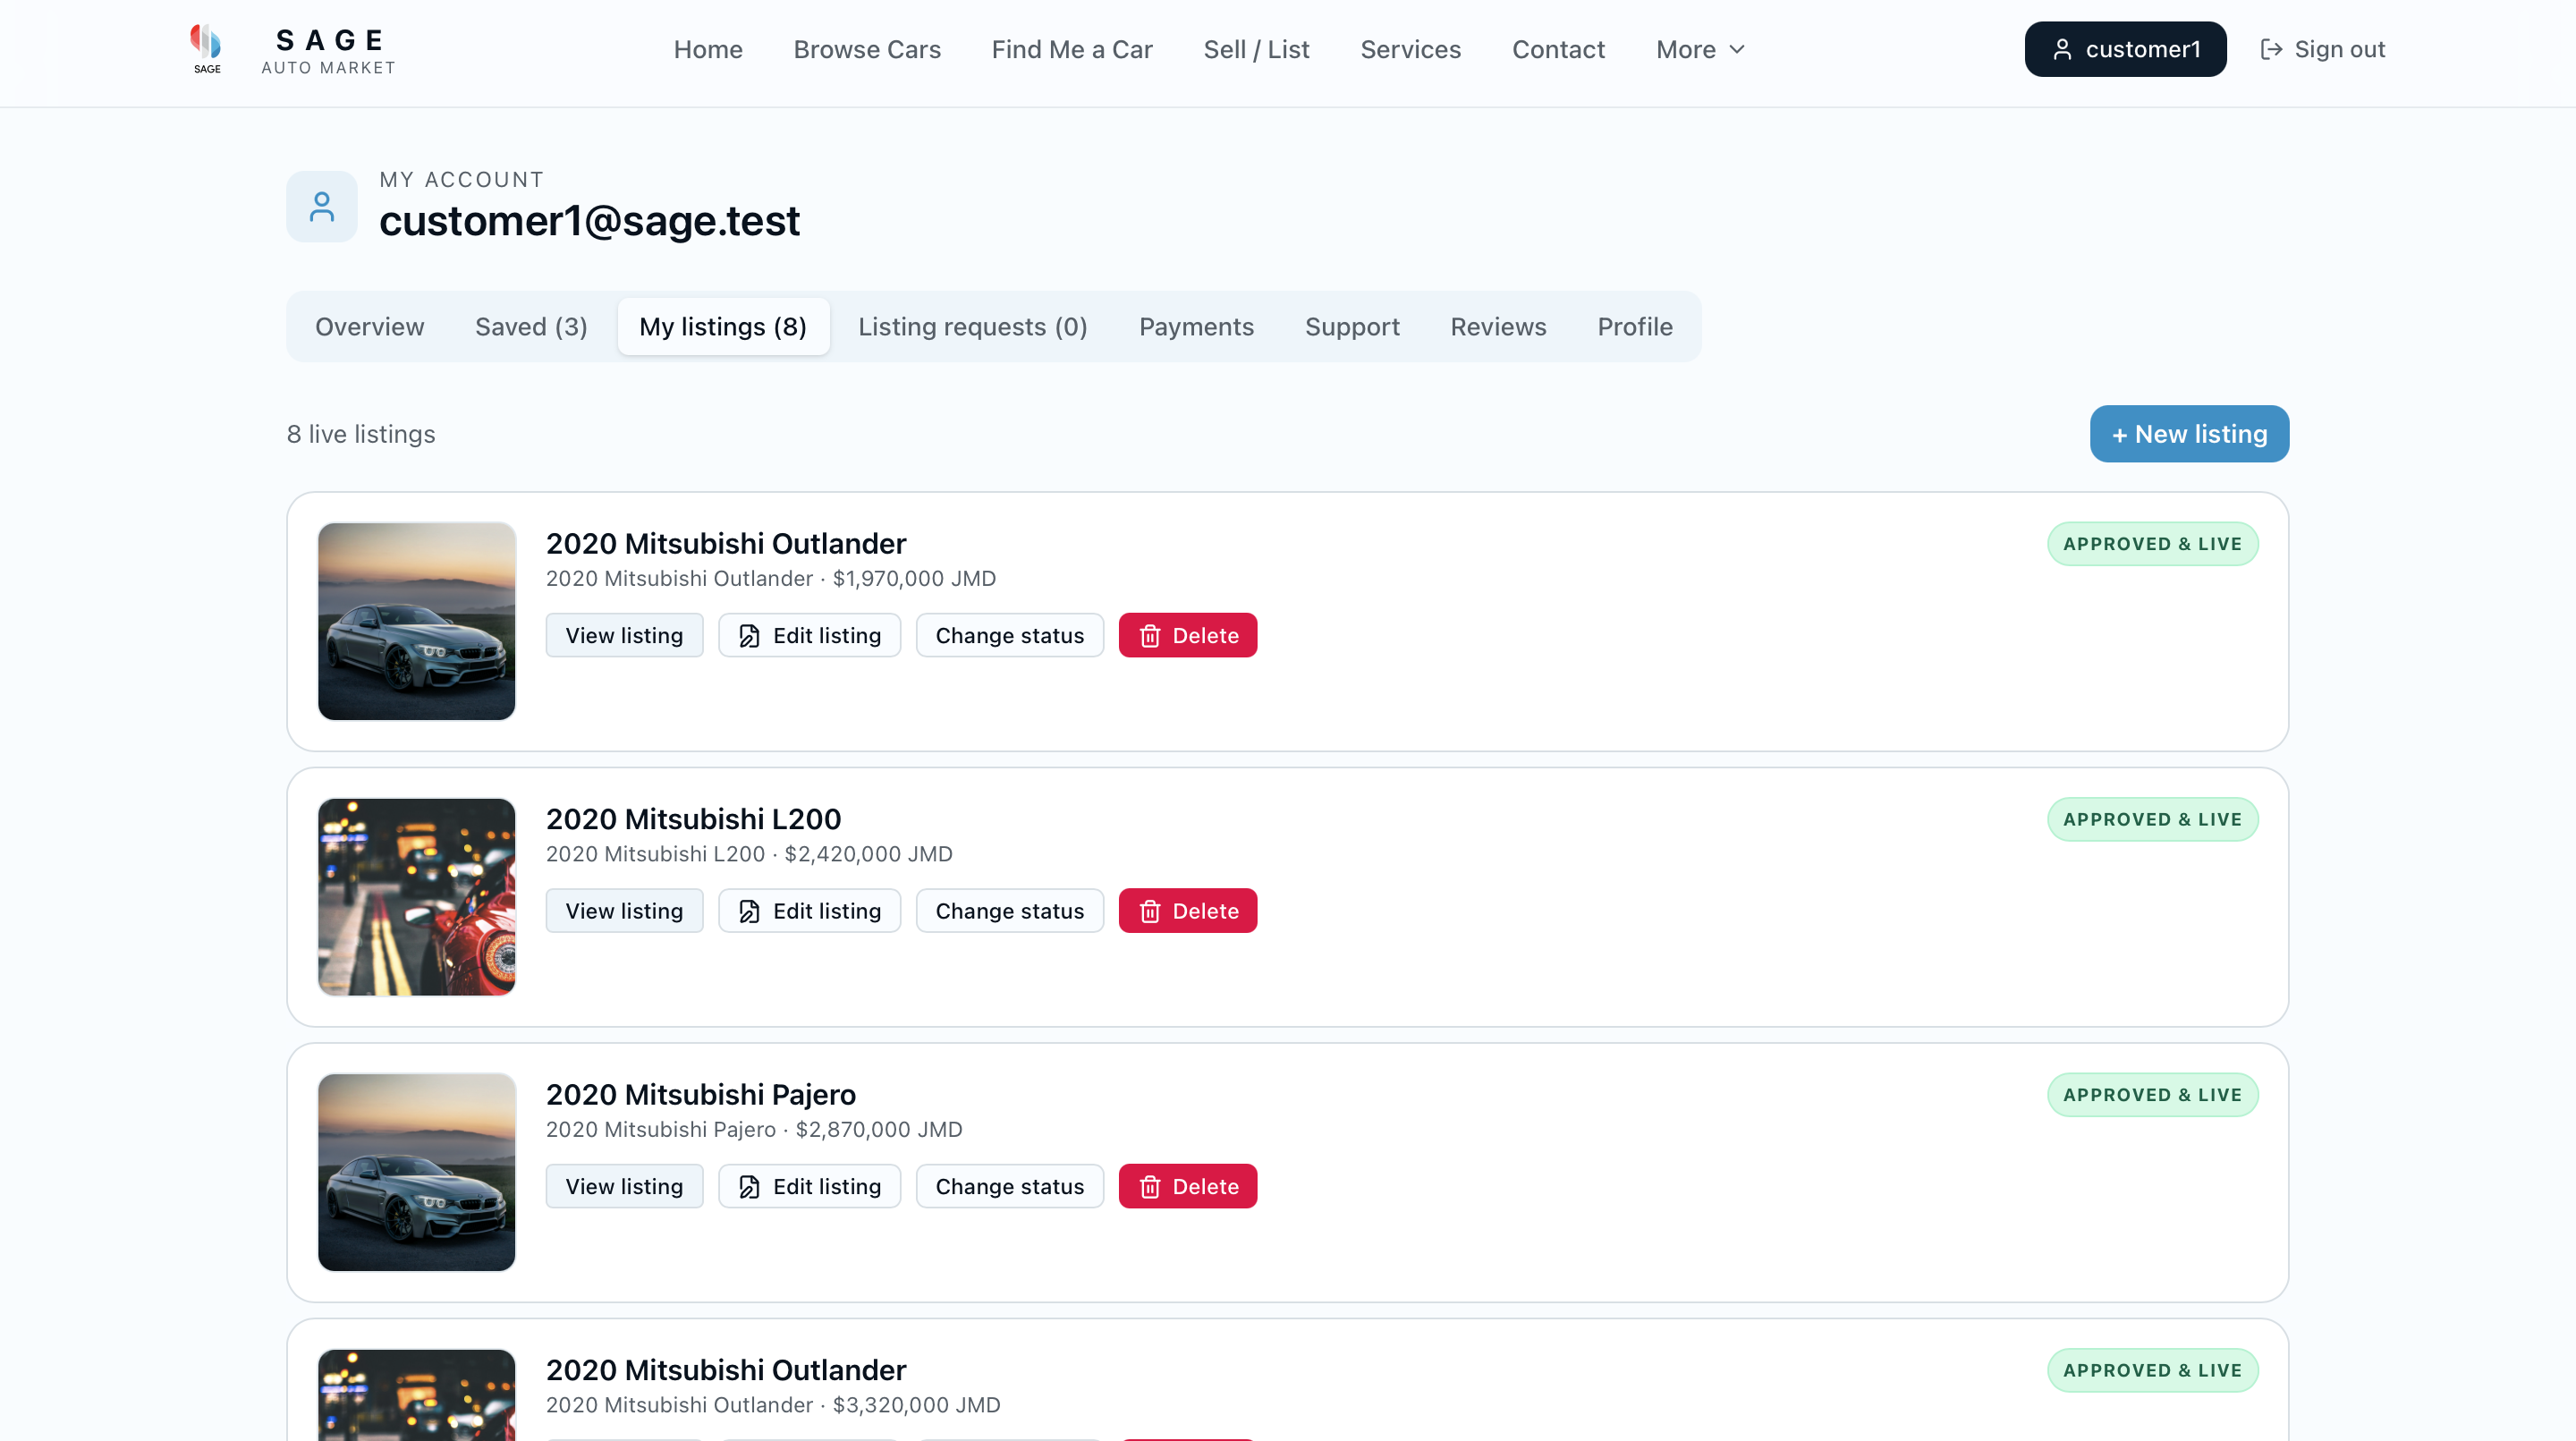Viewport: 2576px width, 1441px height.
Task: Open the Contact page
Action: (x=1558, y=50)
